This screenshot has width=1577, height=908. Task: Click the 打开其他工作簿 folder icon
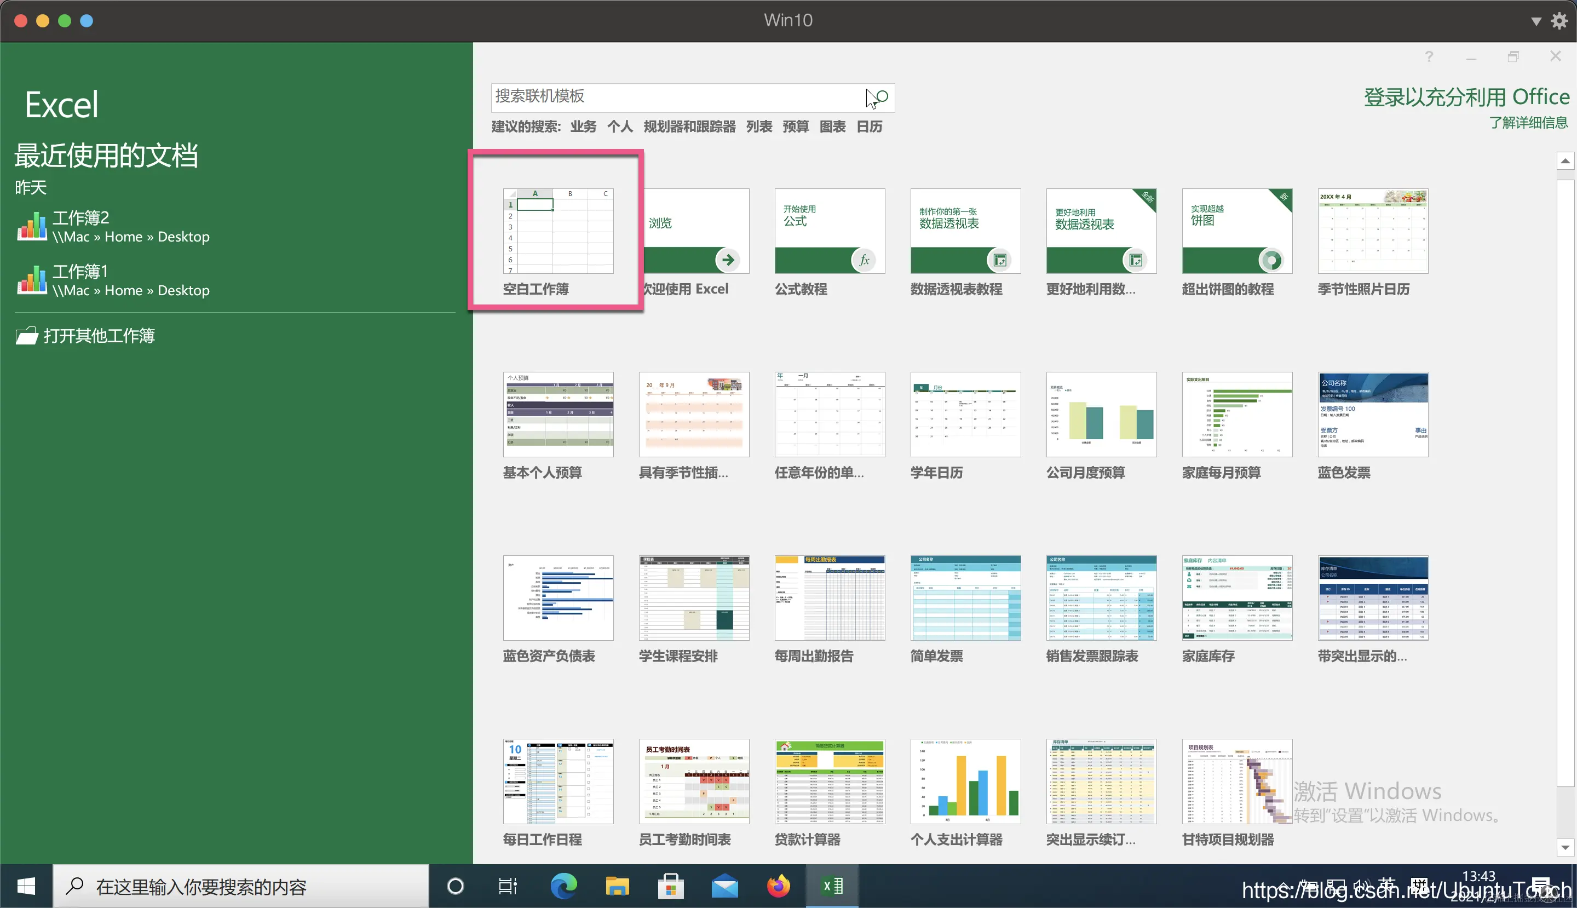click(x=27, y=336)
